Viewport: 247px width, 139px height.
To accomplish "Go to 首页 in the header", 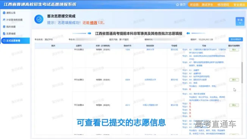I will (183, 5).
